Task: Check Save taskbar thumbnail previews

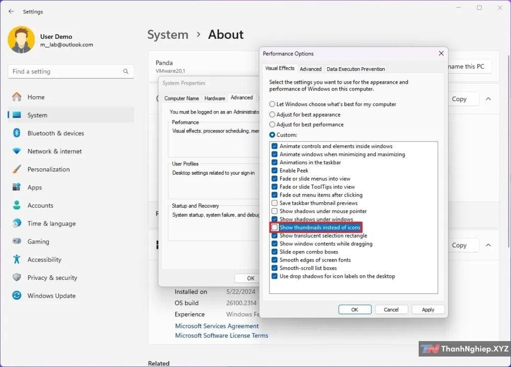Action: (x=274, y=203)
